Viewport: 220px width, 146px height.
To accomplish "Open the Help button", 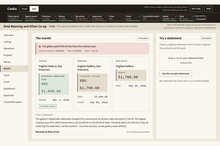I will click(208, 9).
